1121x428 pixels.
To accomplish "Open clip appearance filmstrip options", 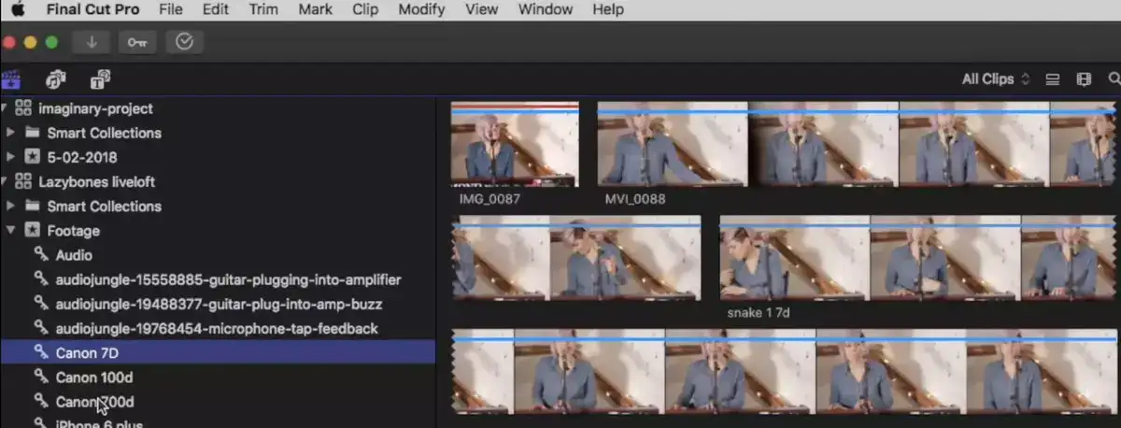I will pos(1084,79).
